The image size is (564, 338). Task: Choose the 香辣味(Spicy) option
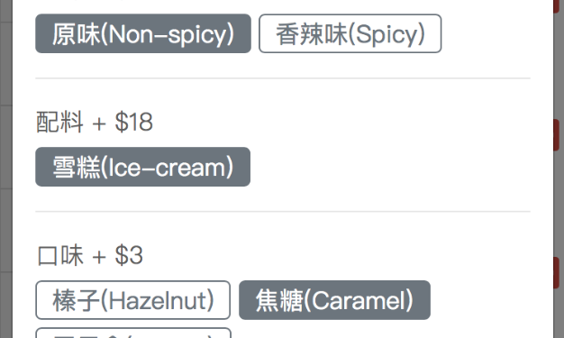tap(350, 33)
